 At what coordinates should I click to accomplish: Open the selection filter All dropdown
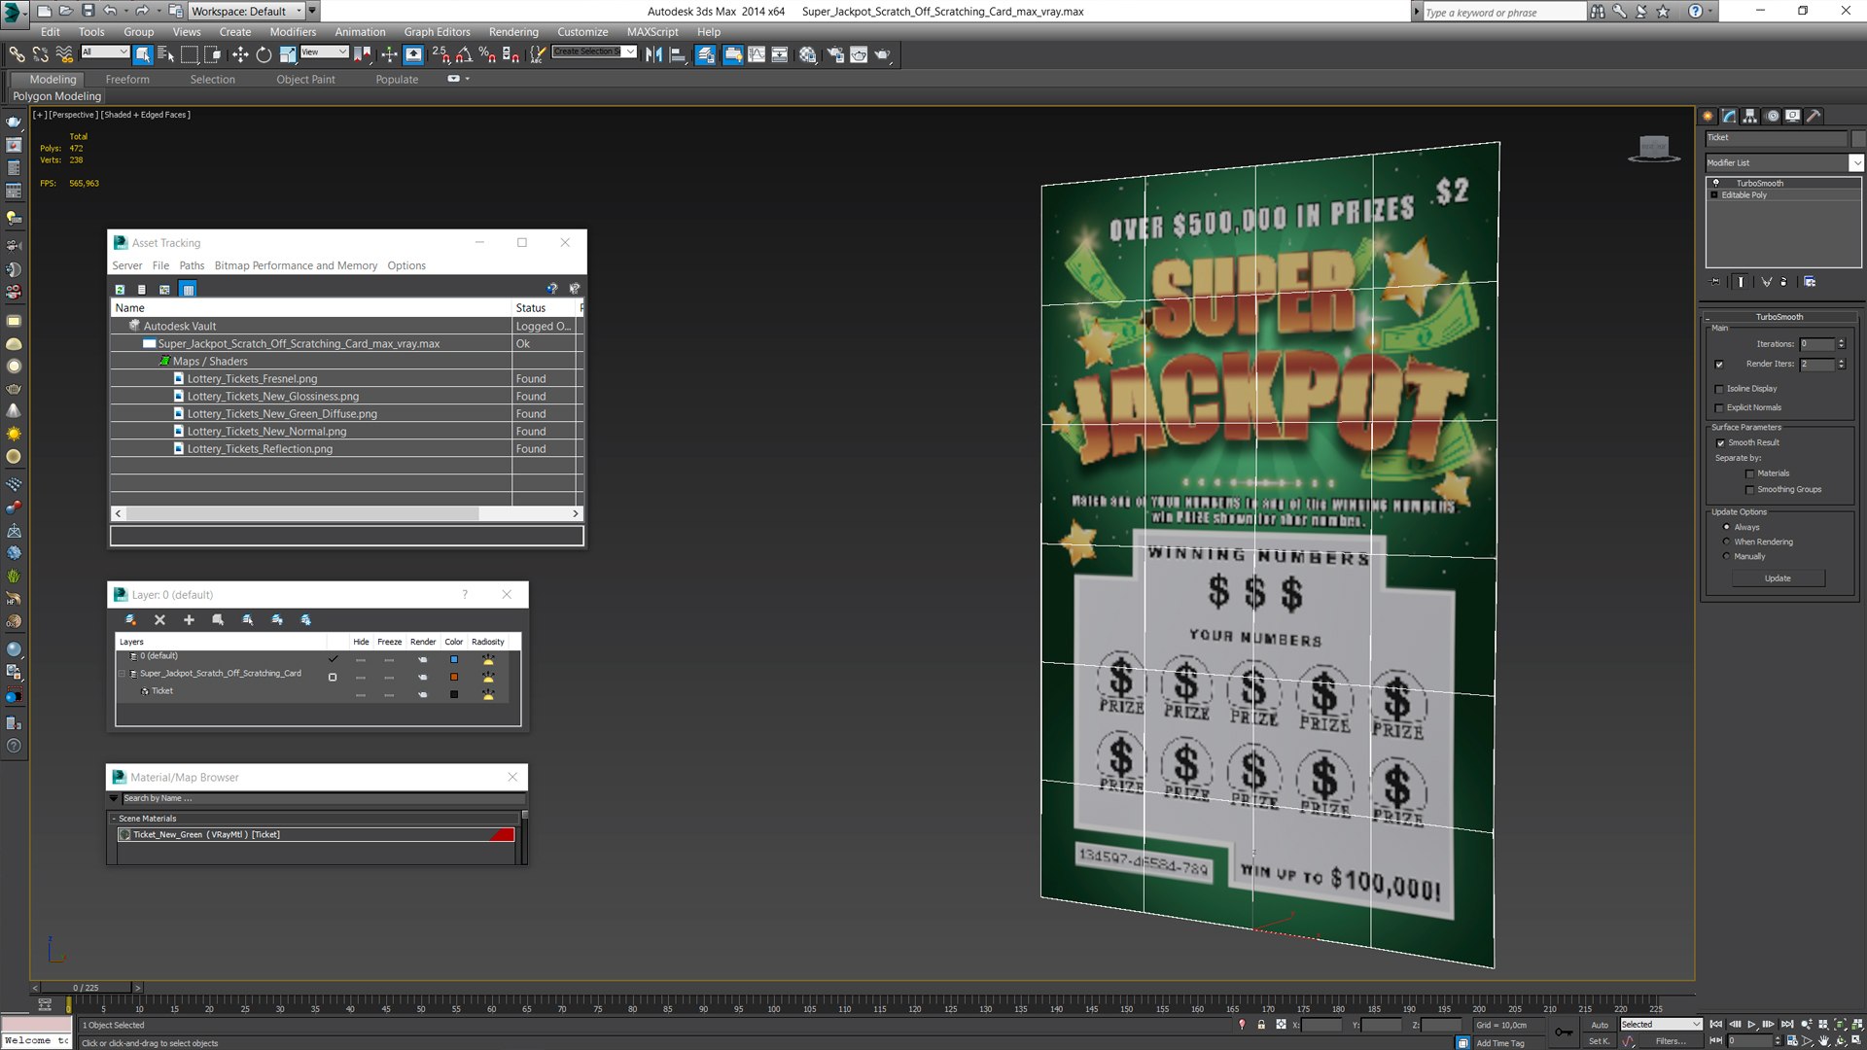[105, 52]
